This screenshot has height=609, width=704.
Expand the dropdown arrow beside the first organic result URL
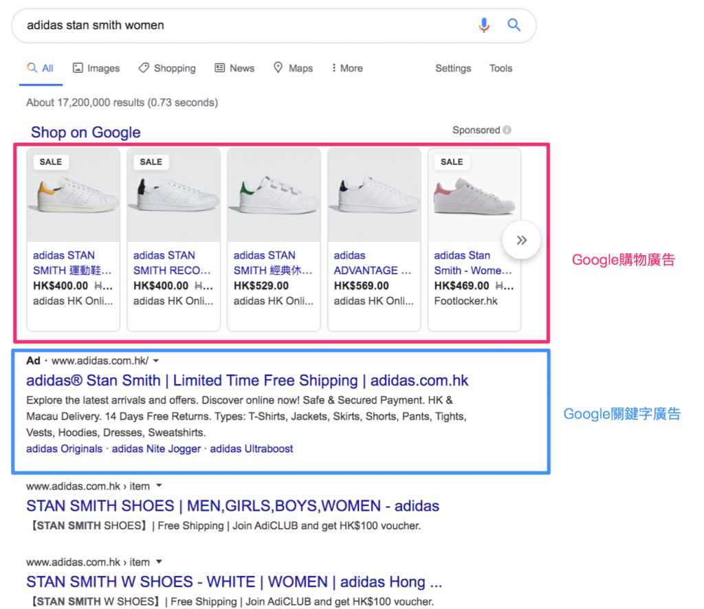[x=159, y=485]
